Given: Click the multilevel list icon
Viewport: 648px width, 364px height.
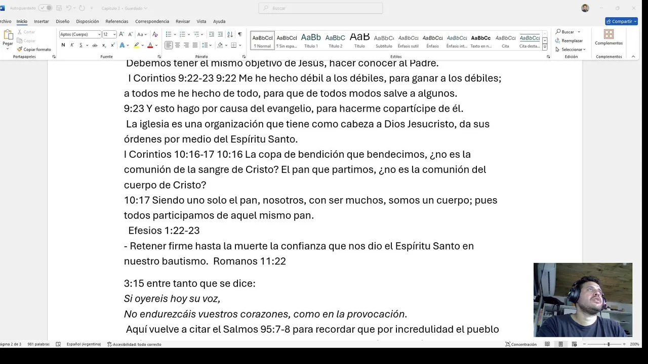Looking at the screenshot, I should click(x=197, y=34).
